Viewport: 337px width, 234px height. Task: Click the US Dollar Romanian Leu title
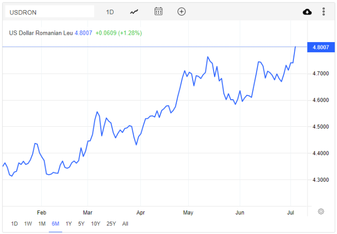pos(41,33)
